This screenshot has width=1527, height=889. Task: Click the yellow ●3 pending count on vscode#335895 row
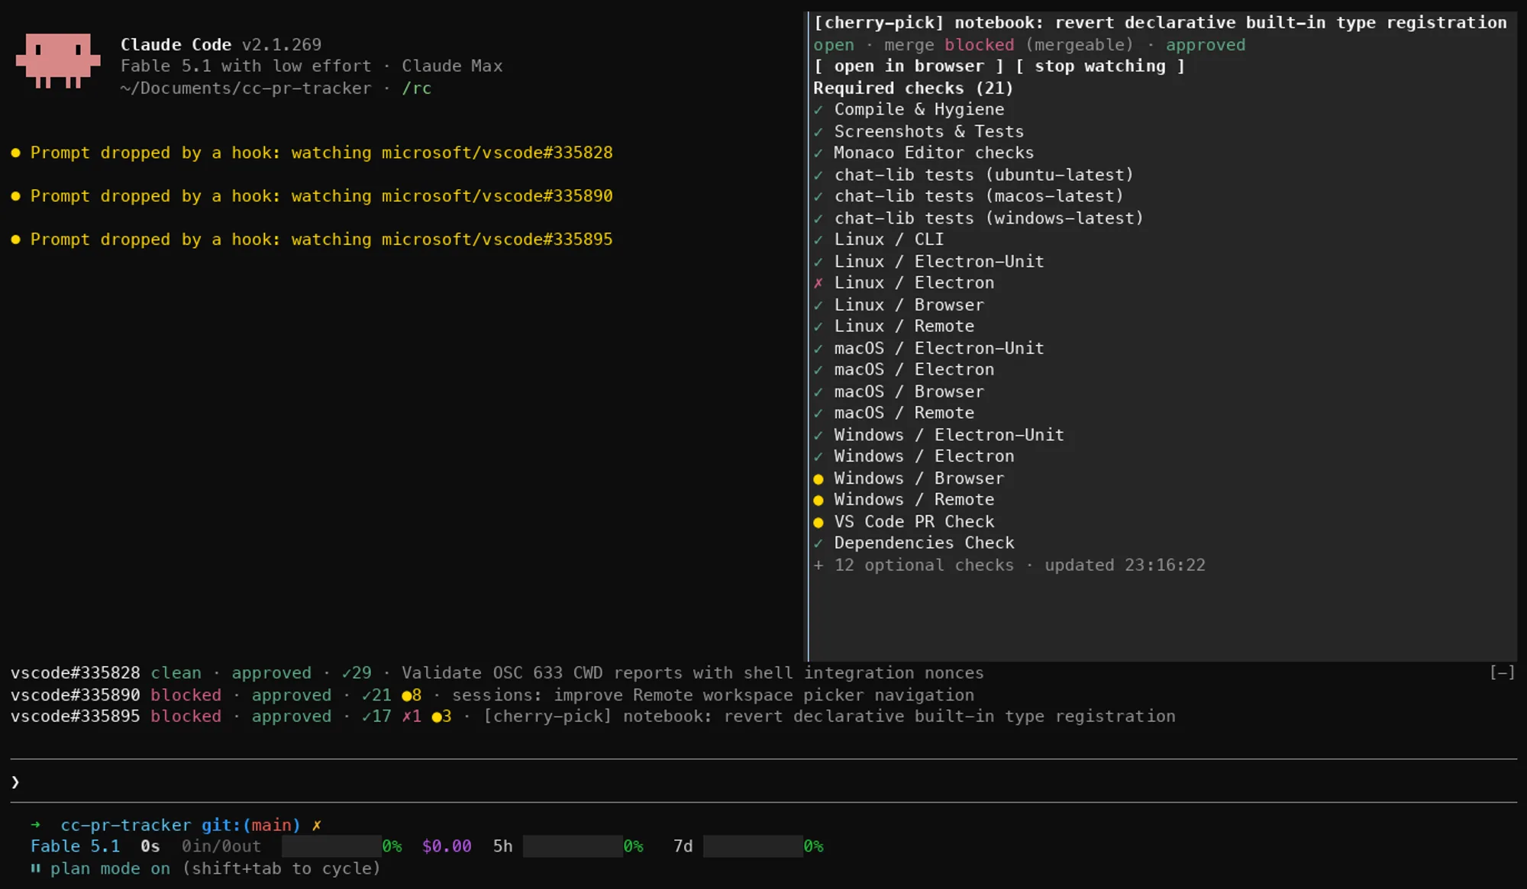[442, 717]
